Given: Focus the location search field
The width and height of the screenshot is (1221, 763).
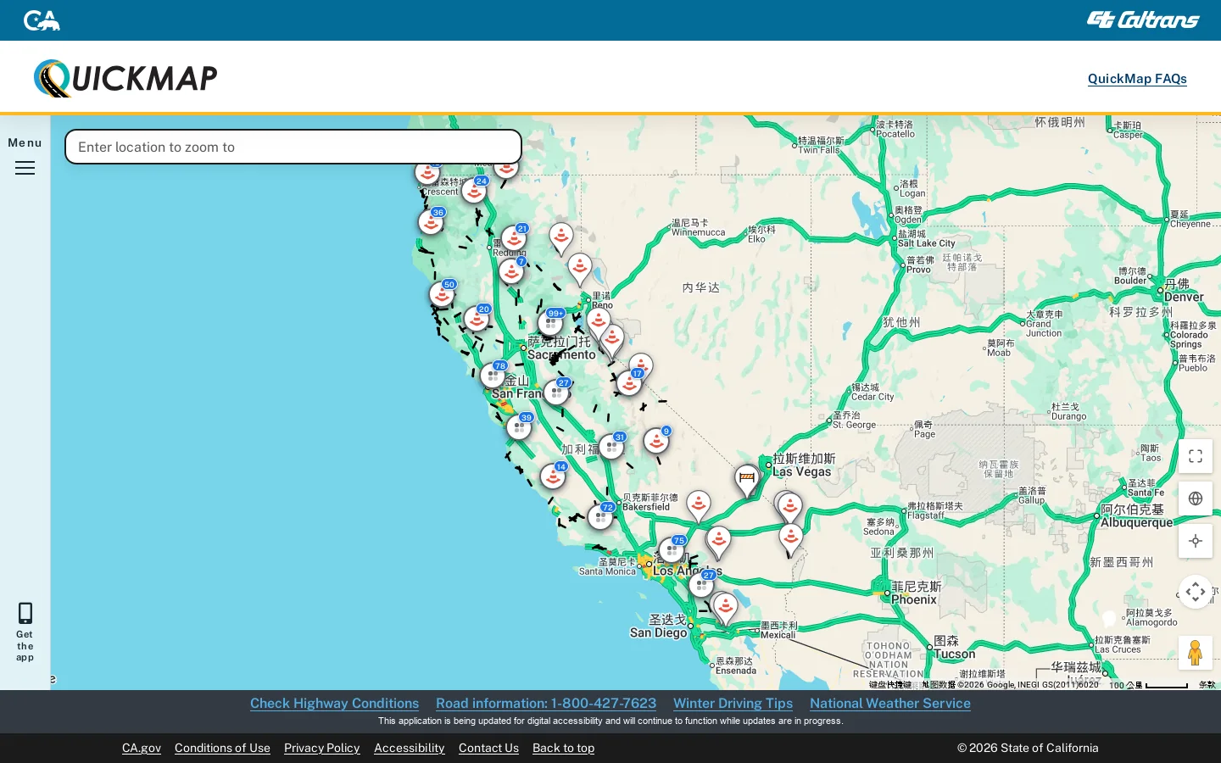Looking at the screenshot, I should click(x=293, y=147).
